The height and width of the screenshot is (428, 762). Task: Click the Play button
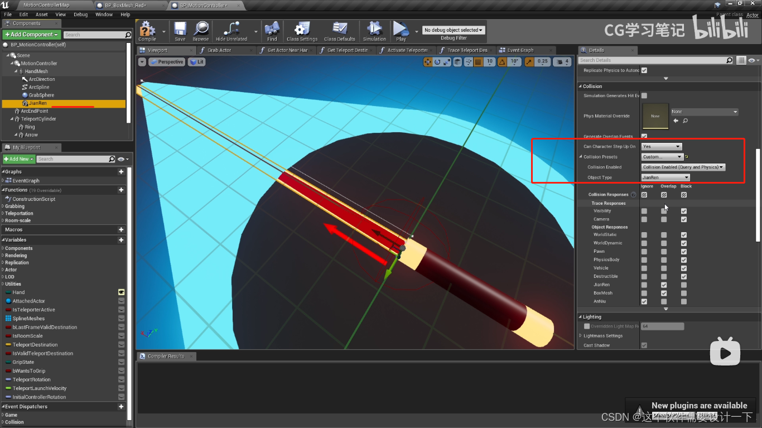[x=401, y=31]
